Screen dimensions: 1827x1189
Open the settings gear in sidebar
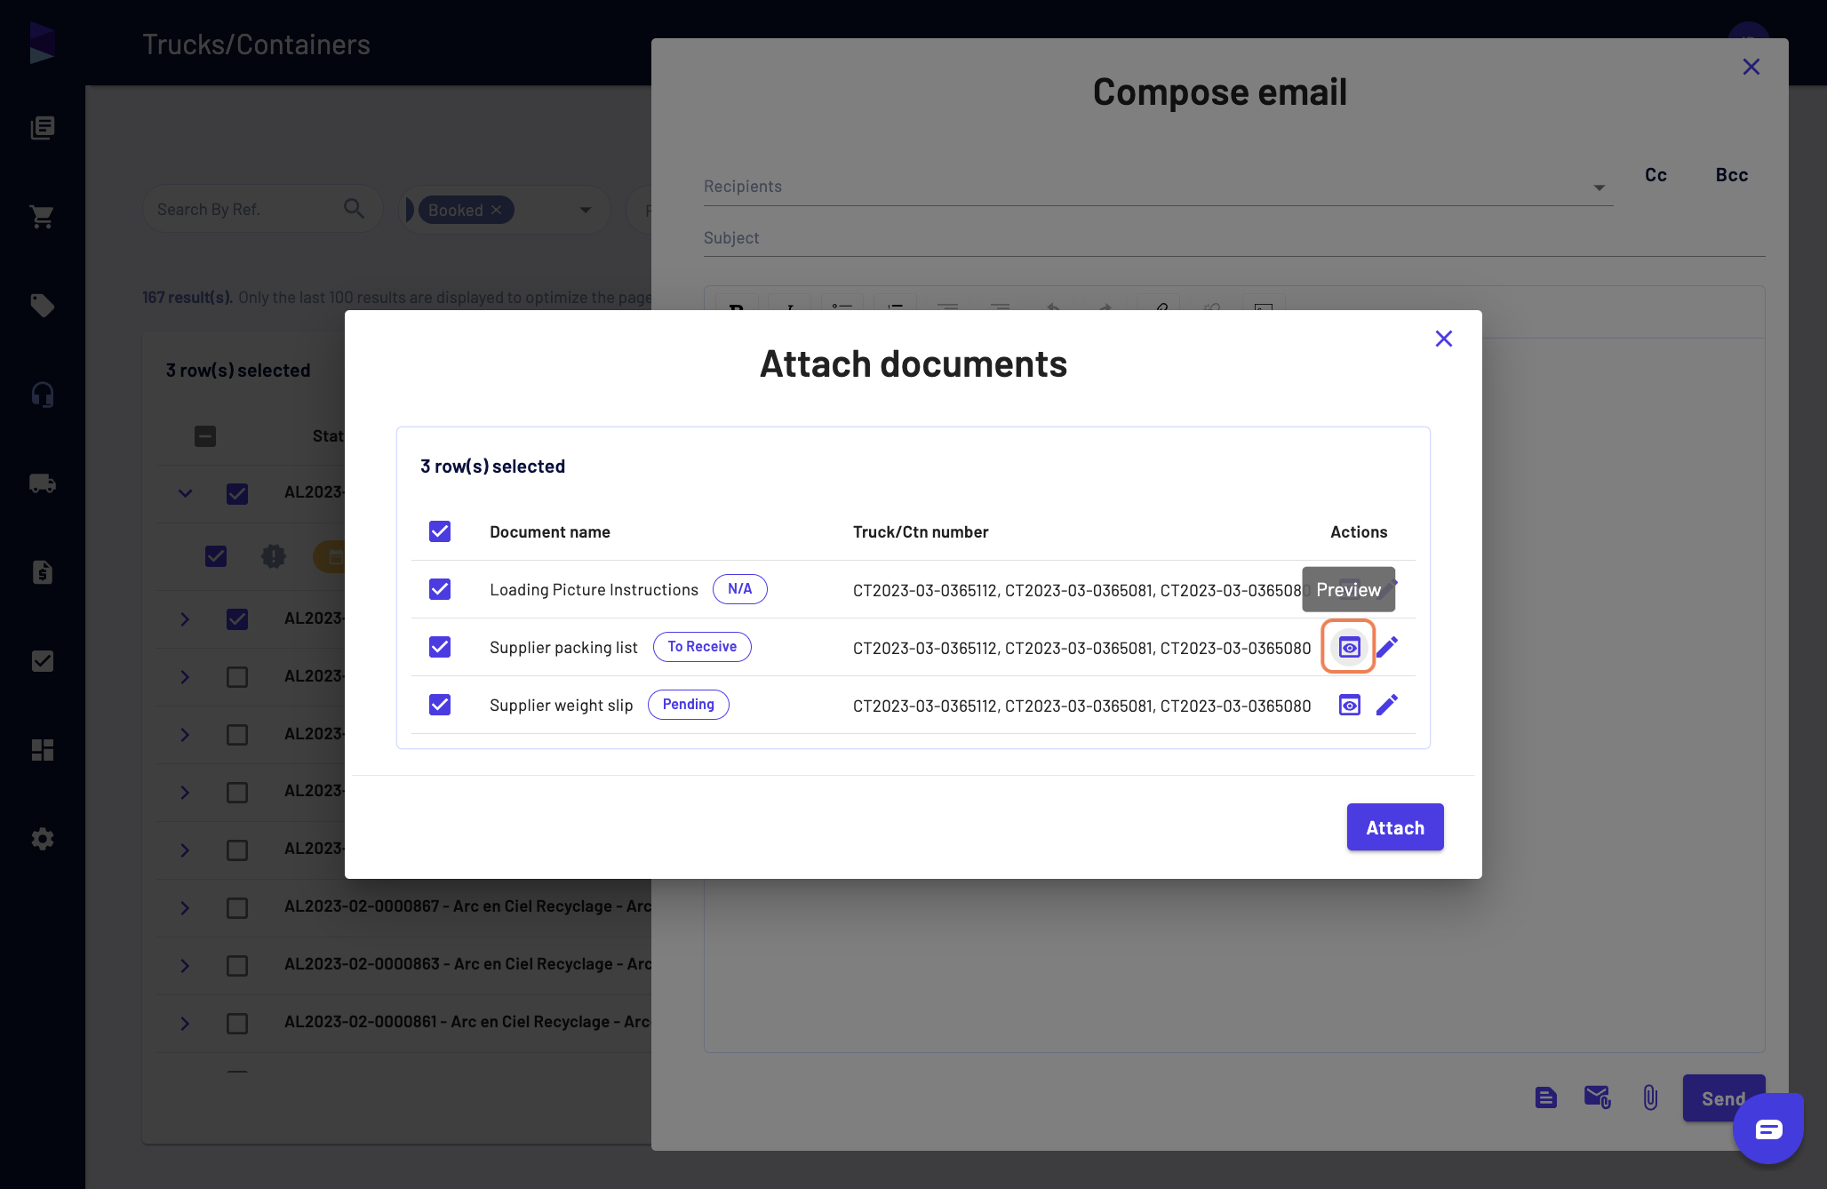click(x=42, y=839)
